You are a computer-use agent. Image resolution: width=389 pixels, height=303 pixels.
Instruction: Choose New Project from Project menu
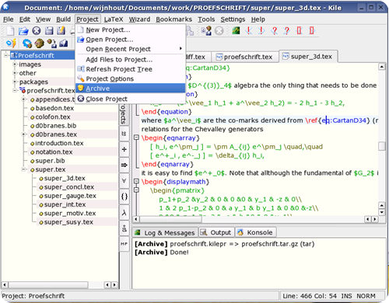[x=130, y=30]
